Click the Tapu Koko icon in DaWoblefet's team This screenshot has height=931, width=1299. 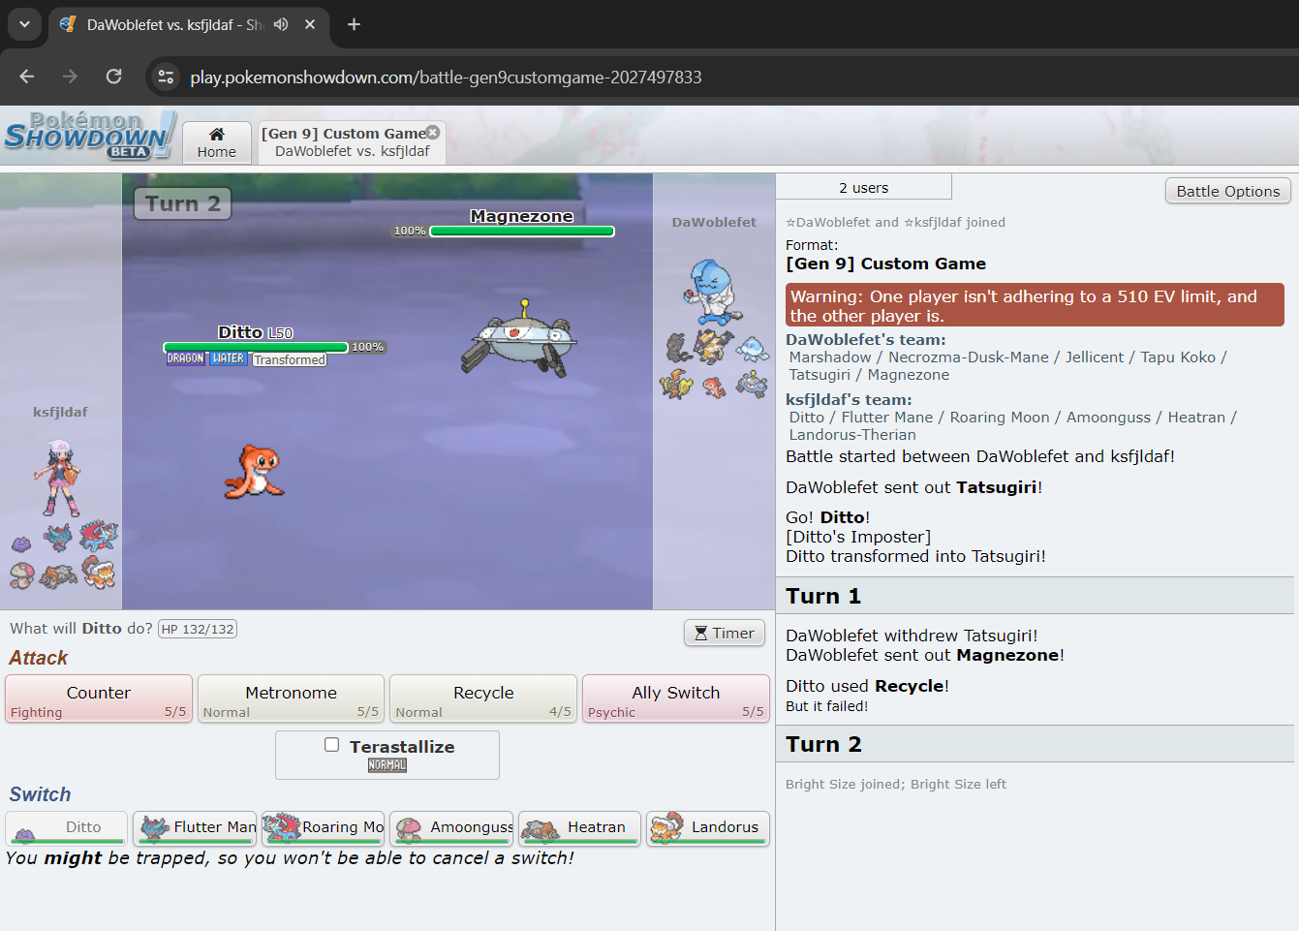[676, 384]
